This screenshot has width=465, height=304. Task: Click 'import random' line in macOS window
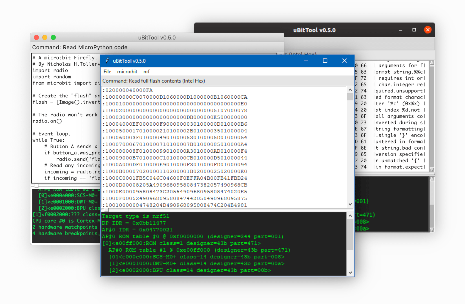[x=52, y=77]
